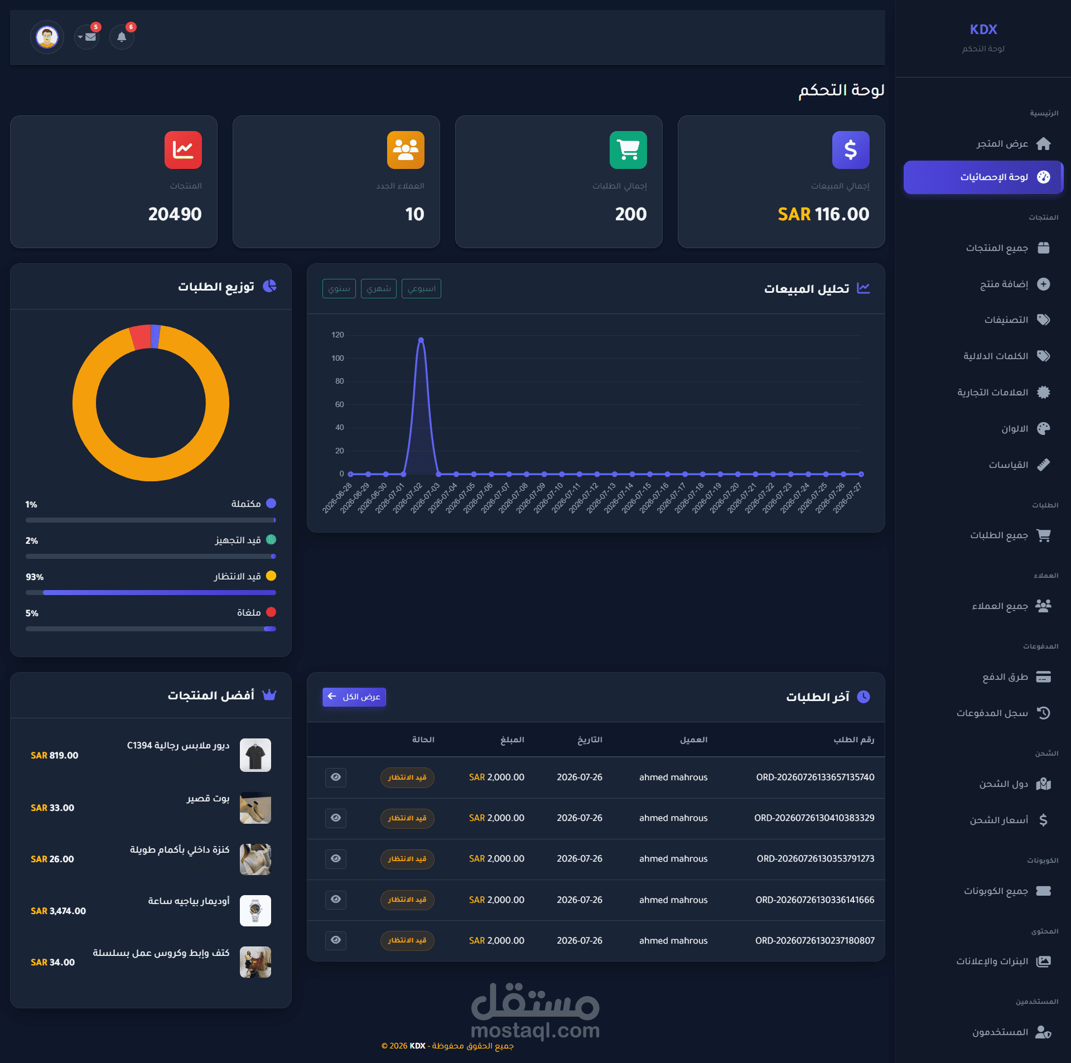Click the sales chart peak point at 2026-07-02
The image size is (1071, 1063).
tap(421, 340)
